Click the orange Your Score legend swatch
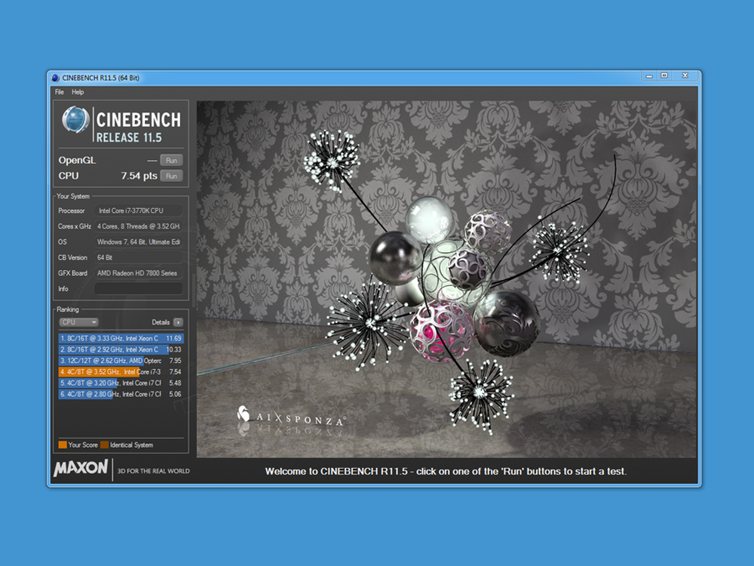The width and height of the screenshot is (754, 566). point(63,444)
